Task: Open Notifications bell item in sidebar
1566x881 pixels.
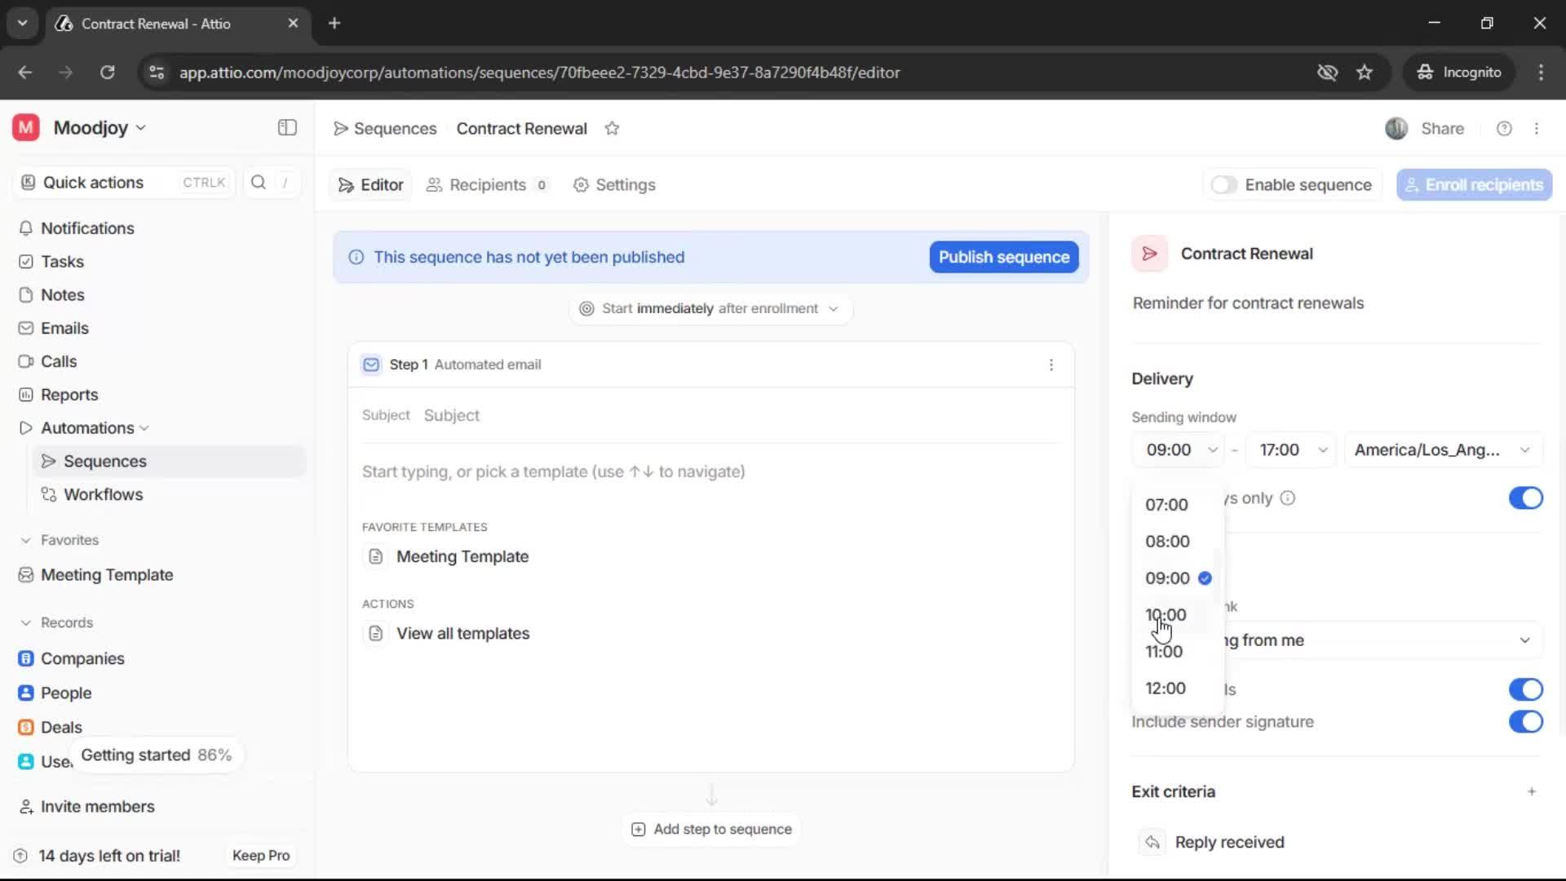Action: [87, 228]
